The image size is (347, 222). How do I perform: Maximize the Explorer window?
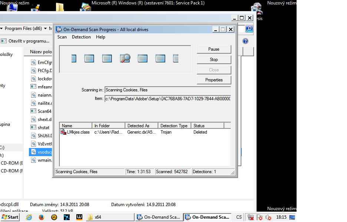click(242, 18)
